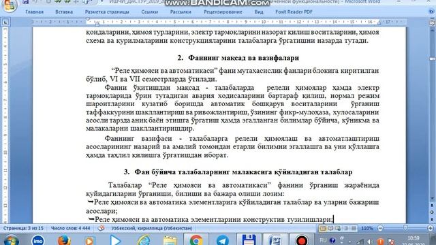Open Telegram from the taskbar
The width and height of the screenshot is (436, 245).
(223, 240)
